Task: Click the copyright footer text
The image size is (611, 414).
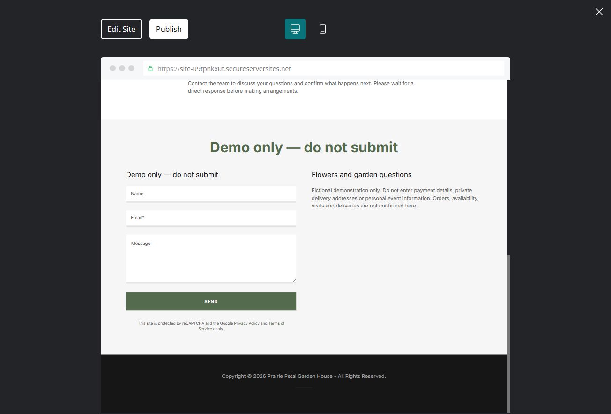Action: (x=304, y=376)
